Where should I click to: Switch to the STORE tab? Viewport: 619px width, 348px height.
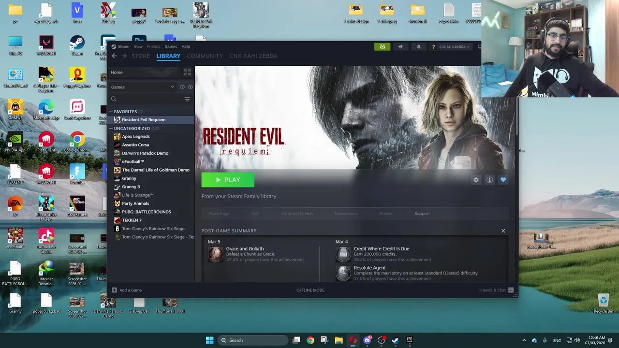point(141,56)
